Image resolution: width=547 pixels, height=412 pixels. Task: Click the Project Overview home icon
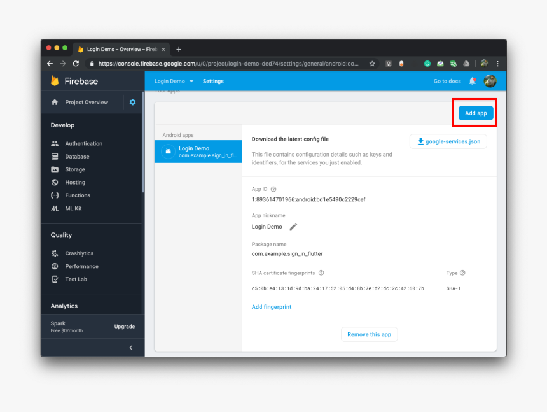click(x=55, y=102)
